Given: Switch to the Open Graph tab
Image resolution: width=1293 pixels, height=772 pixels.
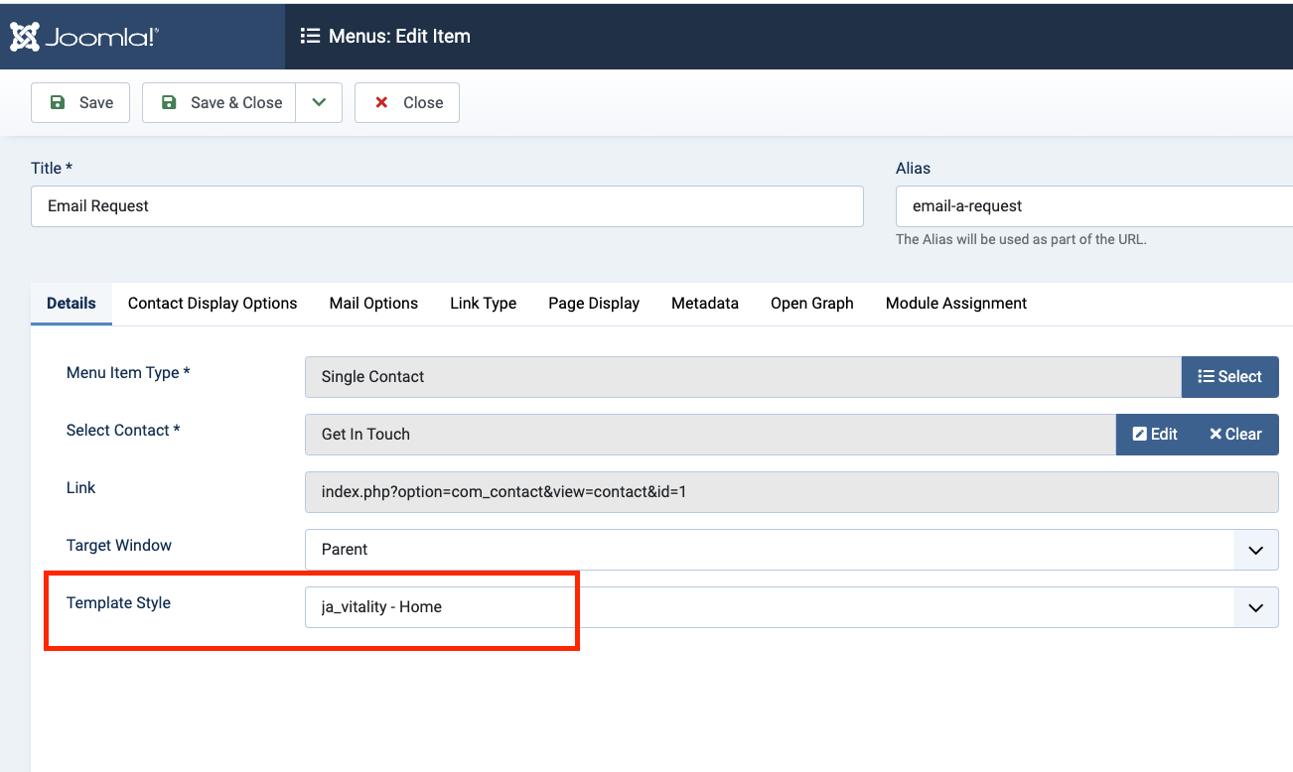Looking at the screenshot, I should (x=812, y=304).
